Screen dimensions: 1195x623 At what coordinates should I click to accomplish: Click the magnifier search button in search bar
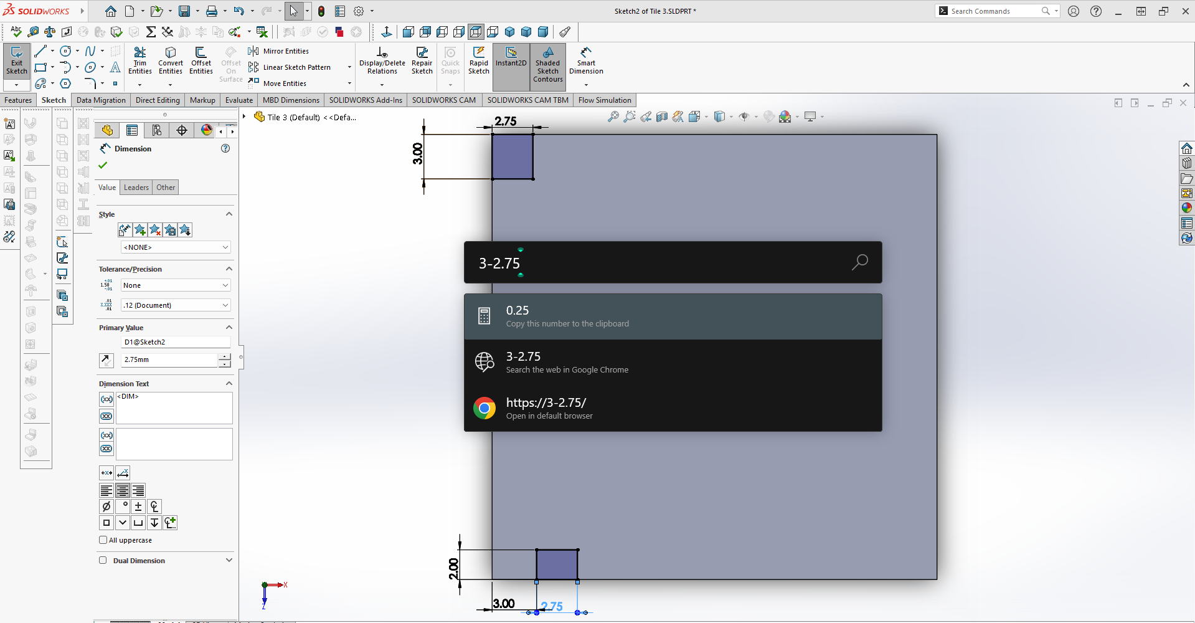pos(859,262)
